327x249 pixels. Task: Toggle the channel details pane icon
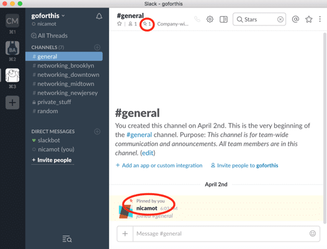click(223, 19)
